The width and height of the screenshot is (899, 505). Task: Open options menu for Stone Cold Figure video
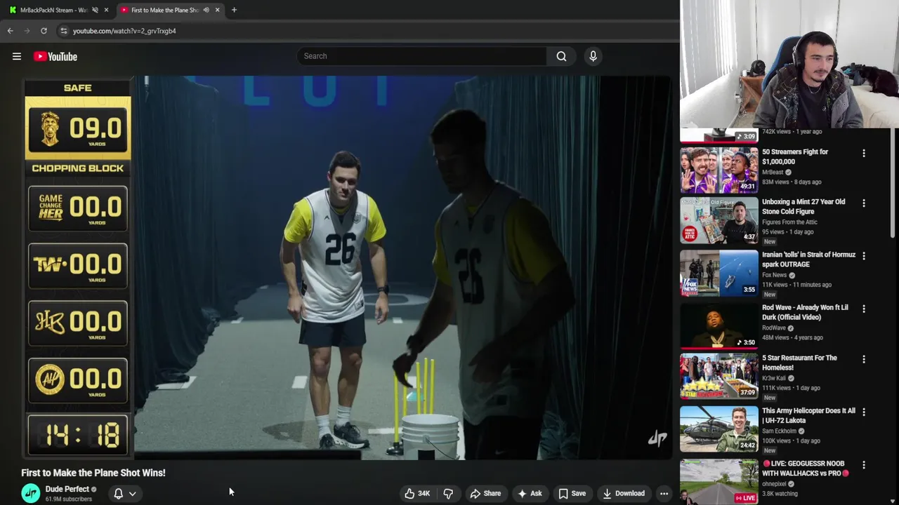pyautogui.click(x=864, y=203)
